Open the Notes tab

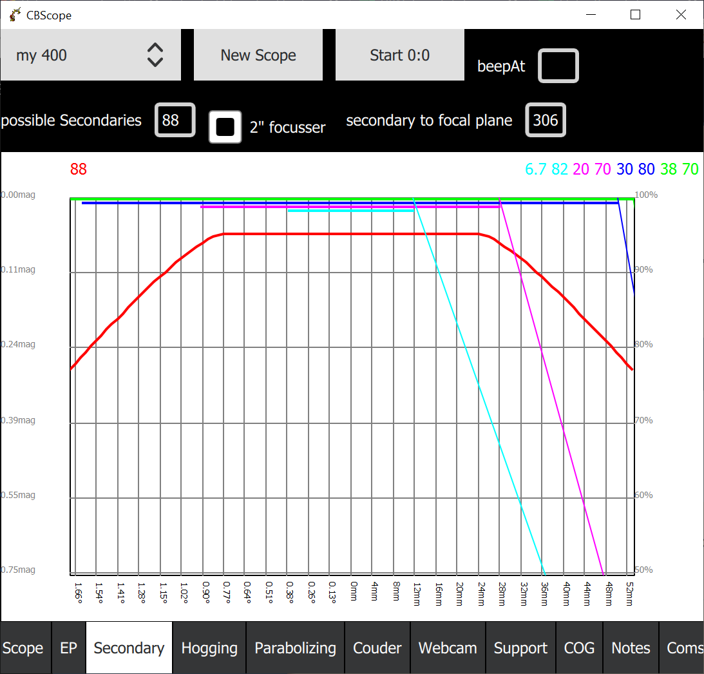631,648
